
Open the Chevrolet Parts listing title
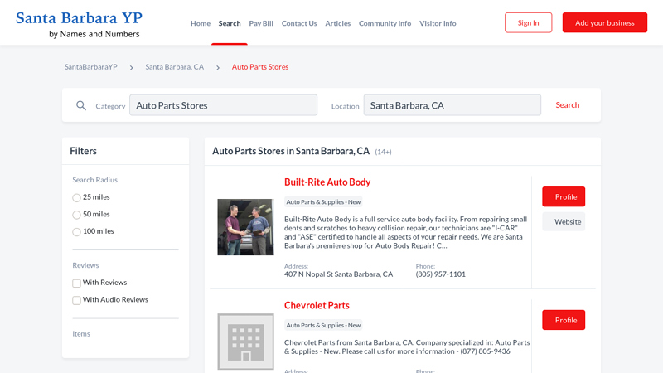click(317, 305)
